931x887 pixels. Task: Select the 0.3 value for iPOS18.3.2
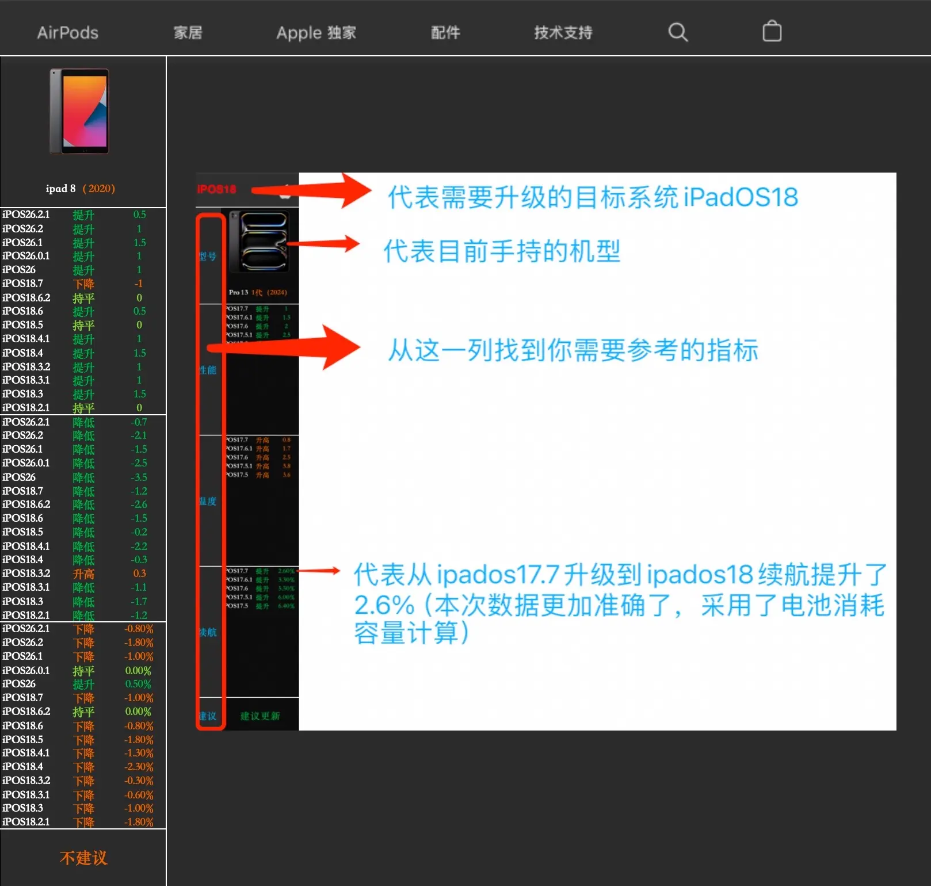[139, 574]
